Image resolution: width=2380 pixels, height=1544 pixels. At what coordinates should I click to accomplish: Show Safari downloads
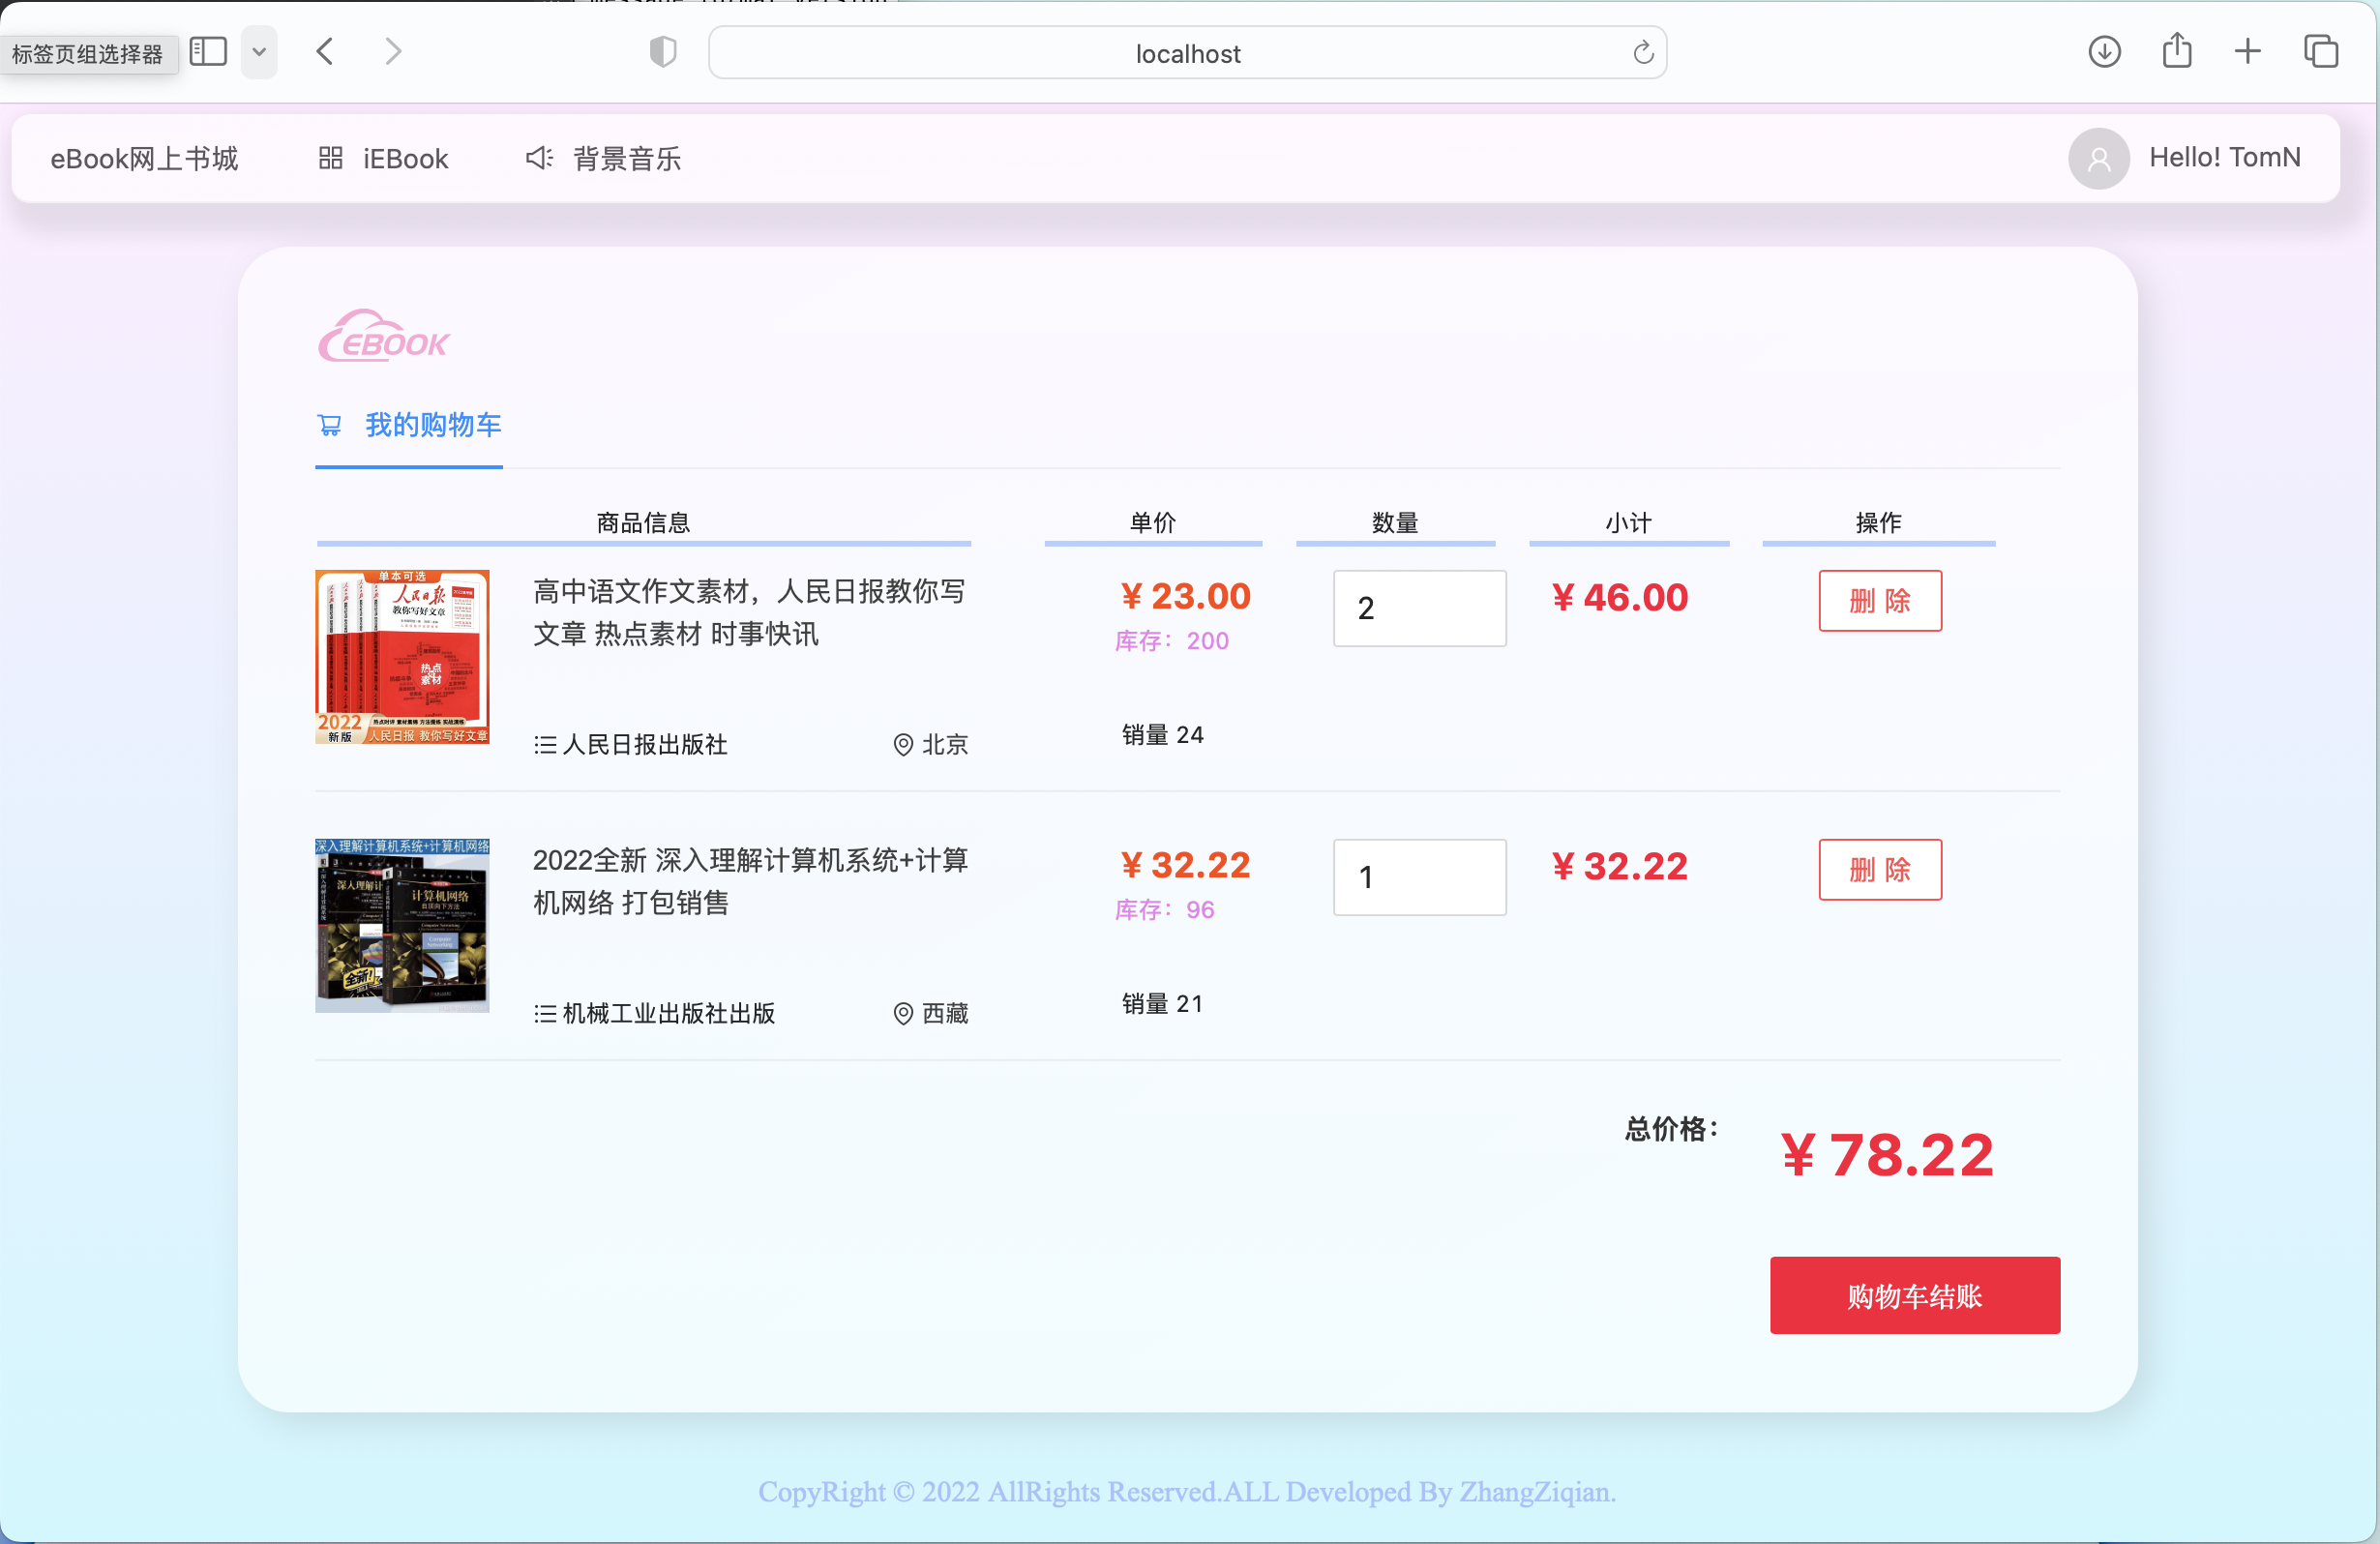(x=2104, y=51)
